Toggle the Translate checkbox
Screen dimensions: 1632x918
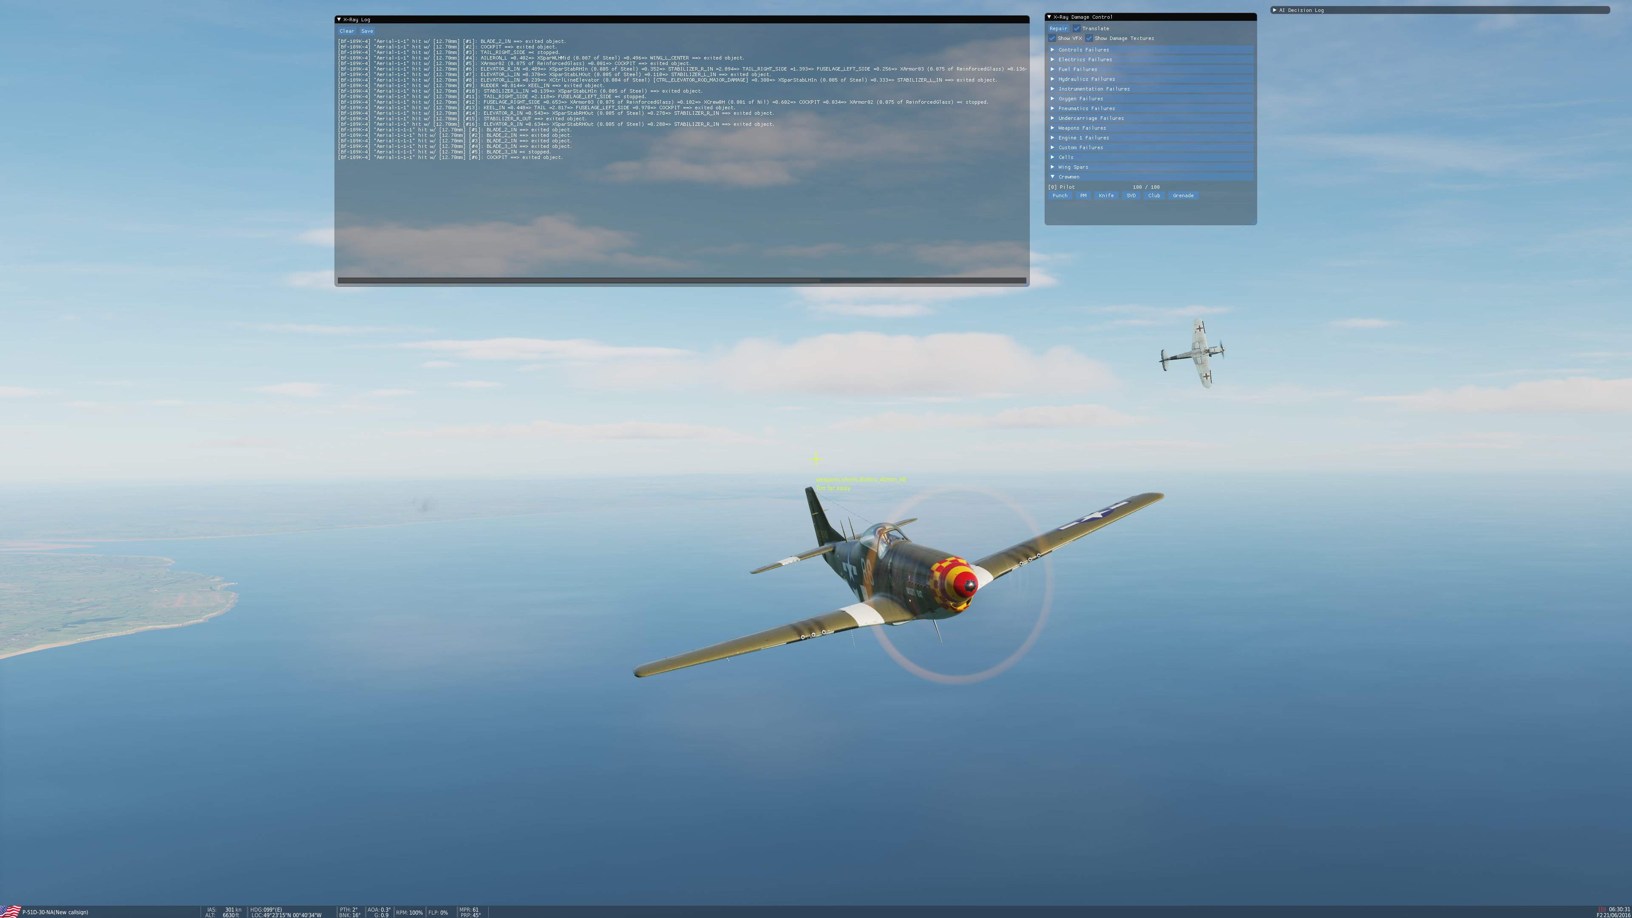click(x=1077, y=28)
